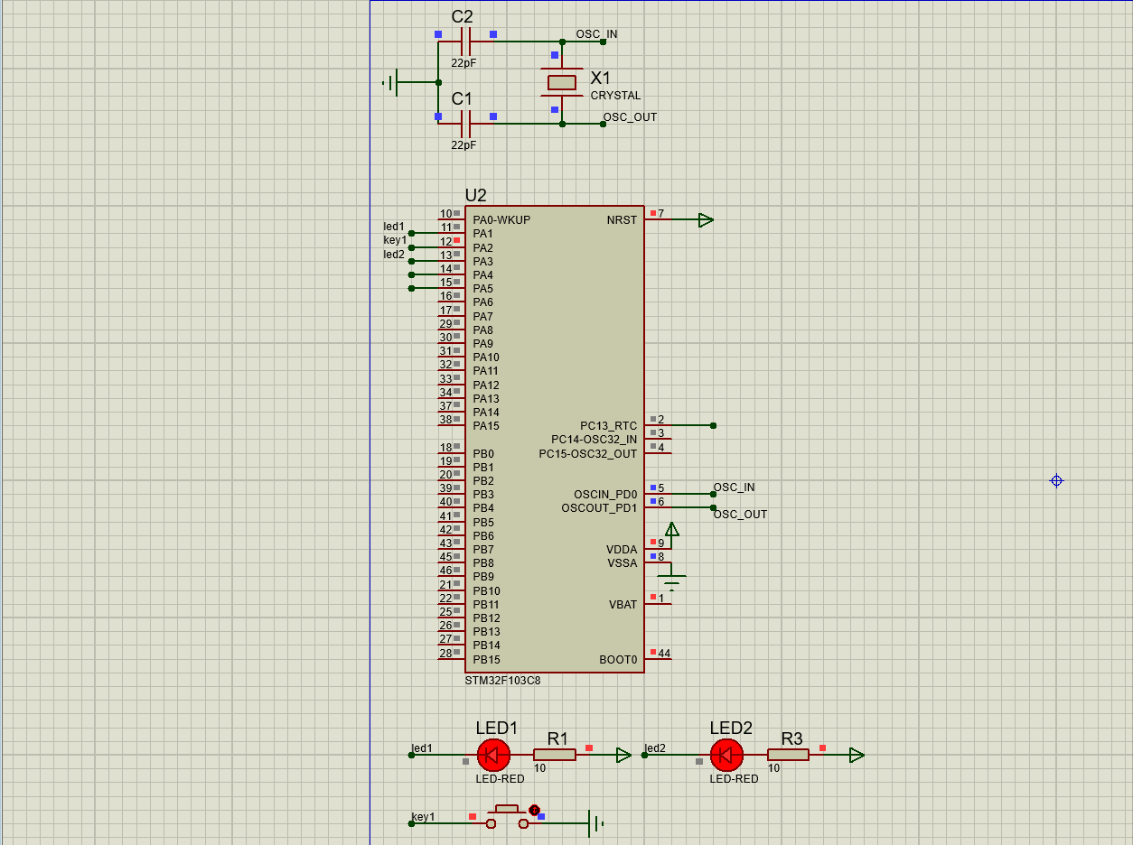Viewport: 1133px width, 845px height.
Task: Select resistor R1 body
Action: pyautogui.click(x=555, y=755)
